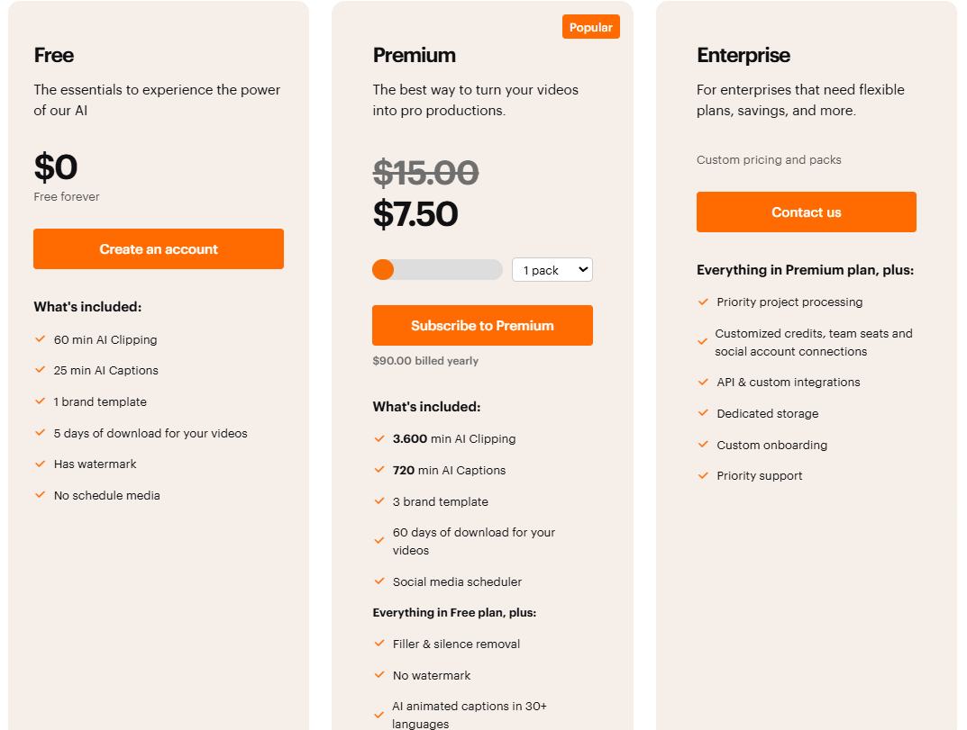Click Create an account button
967x730 pixels.
click(159, 248)
